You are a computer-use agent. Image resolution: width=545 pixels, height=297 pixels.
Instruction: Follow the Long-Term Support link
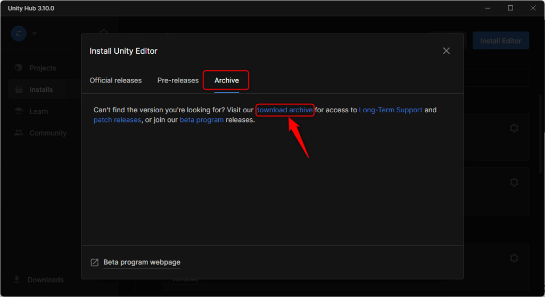391,110
